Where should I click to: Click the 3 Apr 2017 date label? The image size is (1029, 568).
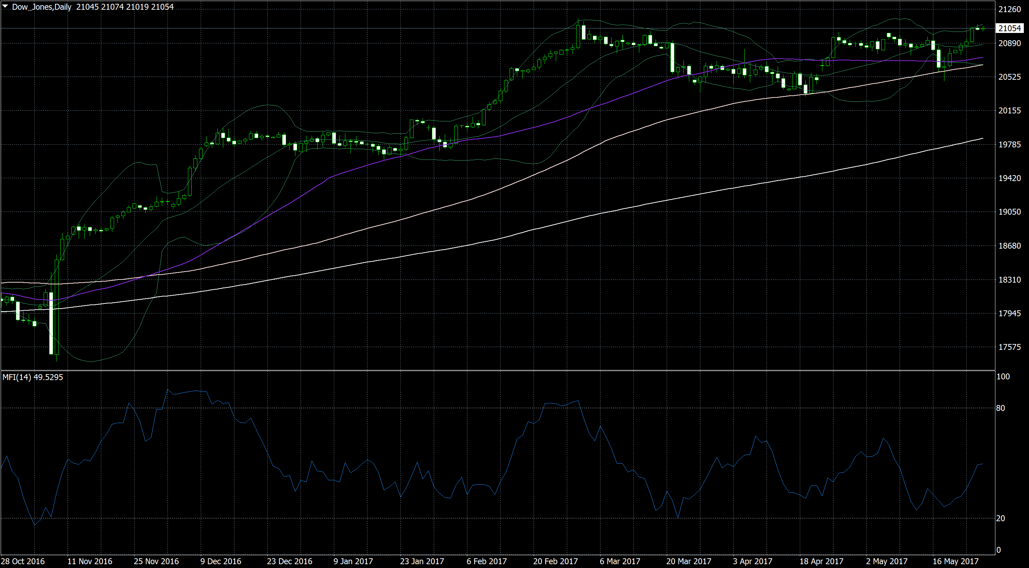coord(753,561)
